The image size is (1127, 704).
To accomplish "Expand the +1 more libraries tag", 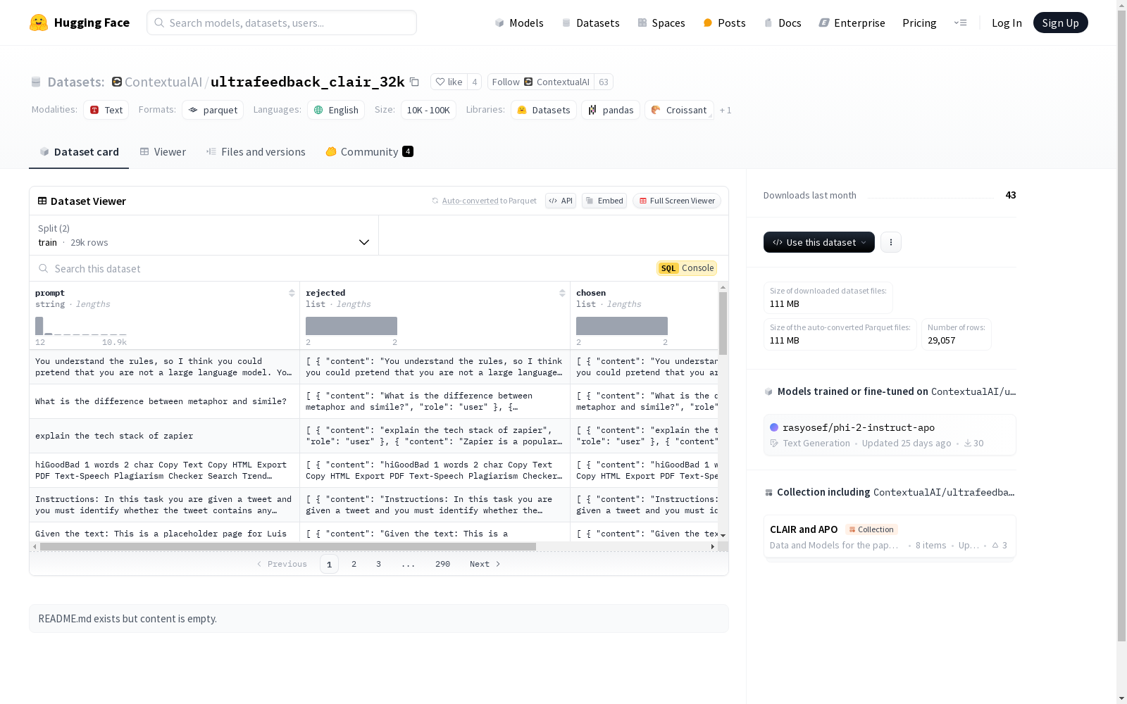I will 726,110.
